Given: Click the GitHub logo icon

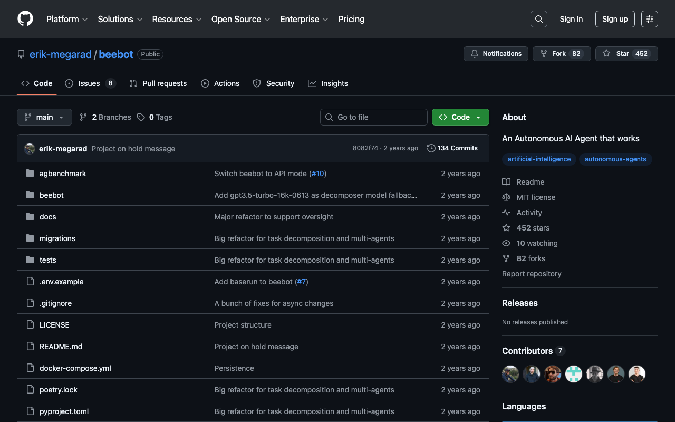Looking at the screenshot, I should pyautogui.click(x=25, y=19).
